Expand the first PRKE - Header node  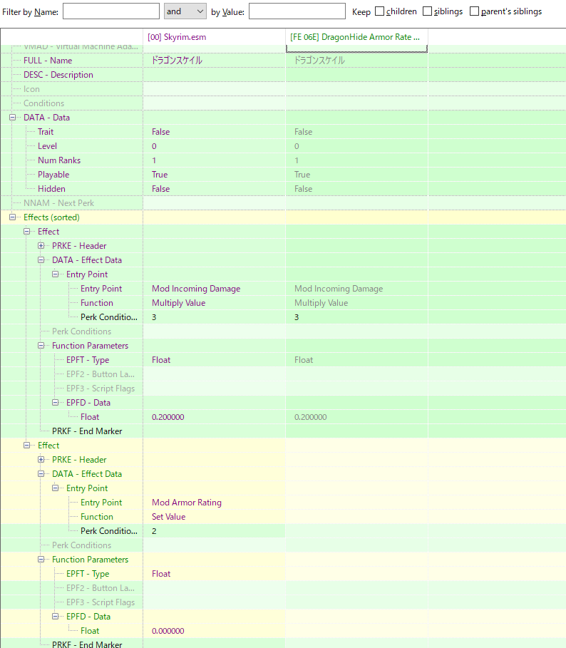click(41, 246)
